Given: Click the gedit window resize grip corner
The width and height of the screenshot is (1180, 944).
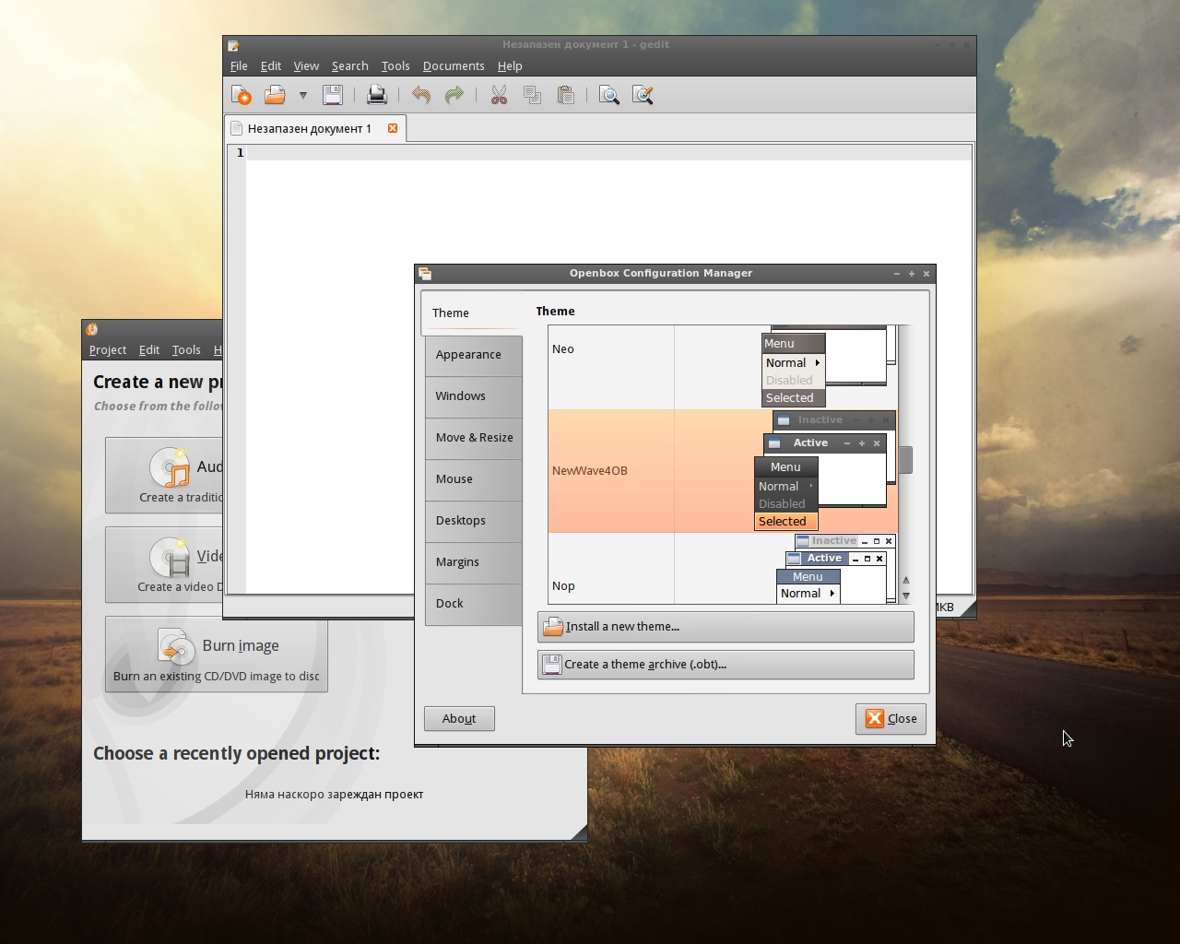Looking at the screenshot, I should point(968,608).
